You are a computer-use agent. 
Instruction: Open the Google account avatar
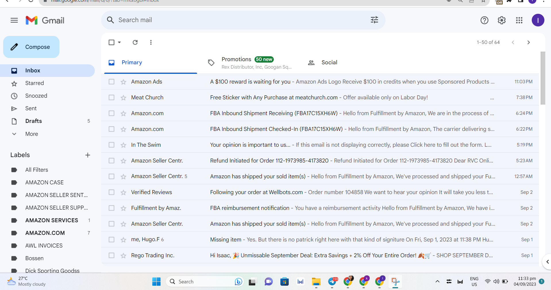click(x=538, y=20)
